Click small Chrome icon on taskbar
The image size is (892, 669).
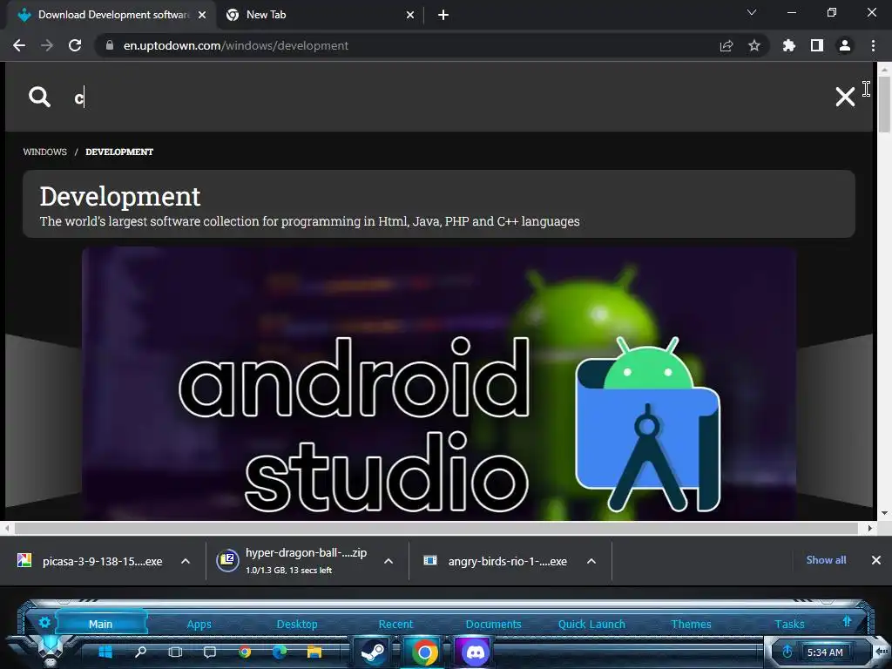click(245, 652)
